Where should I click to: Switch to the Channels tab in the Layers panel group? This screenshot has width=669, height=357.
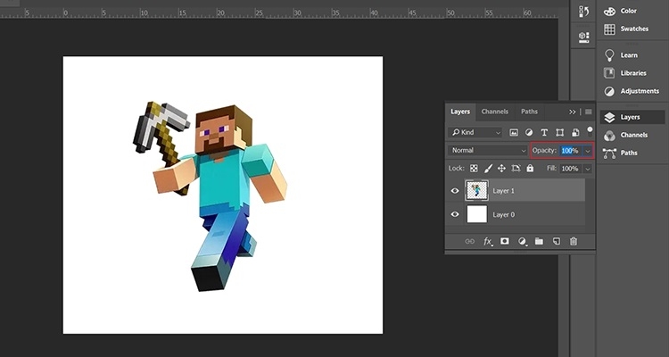[x=494, y=112]
